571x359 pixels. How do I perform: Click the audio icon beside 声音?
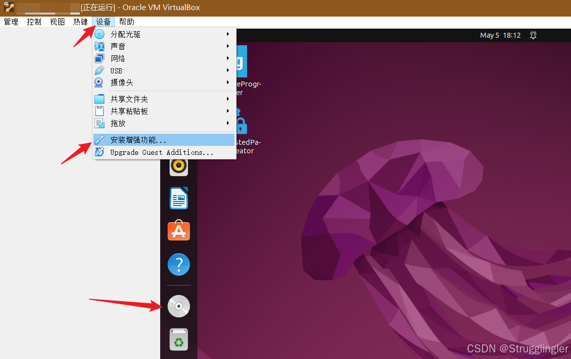99,46
